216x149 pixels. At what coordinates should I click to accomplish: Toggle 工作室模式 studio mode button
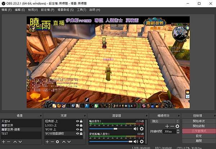click(199, 131)
